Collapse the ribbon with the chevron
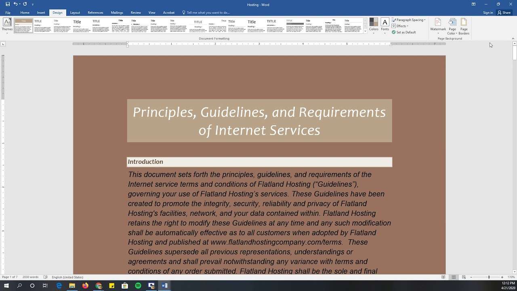The width and height of the screenshot is (517, 291). 513,39
